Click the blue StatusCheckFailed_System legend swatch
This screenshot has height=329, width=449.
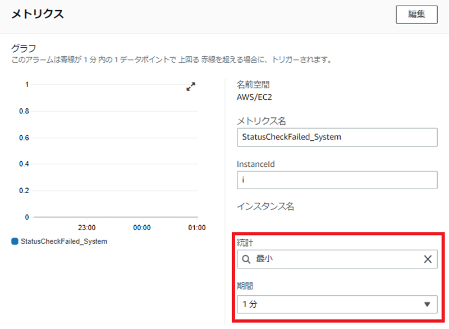(15, 241)
